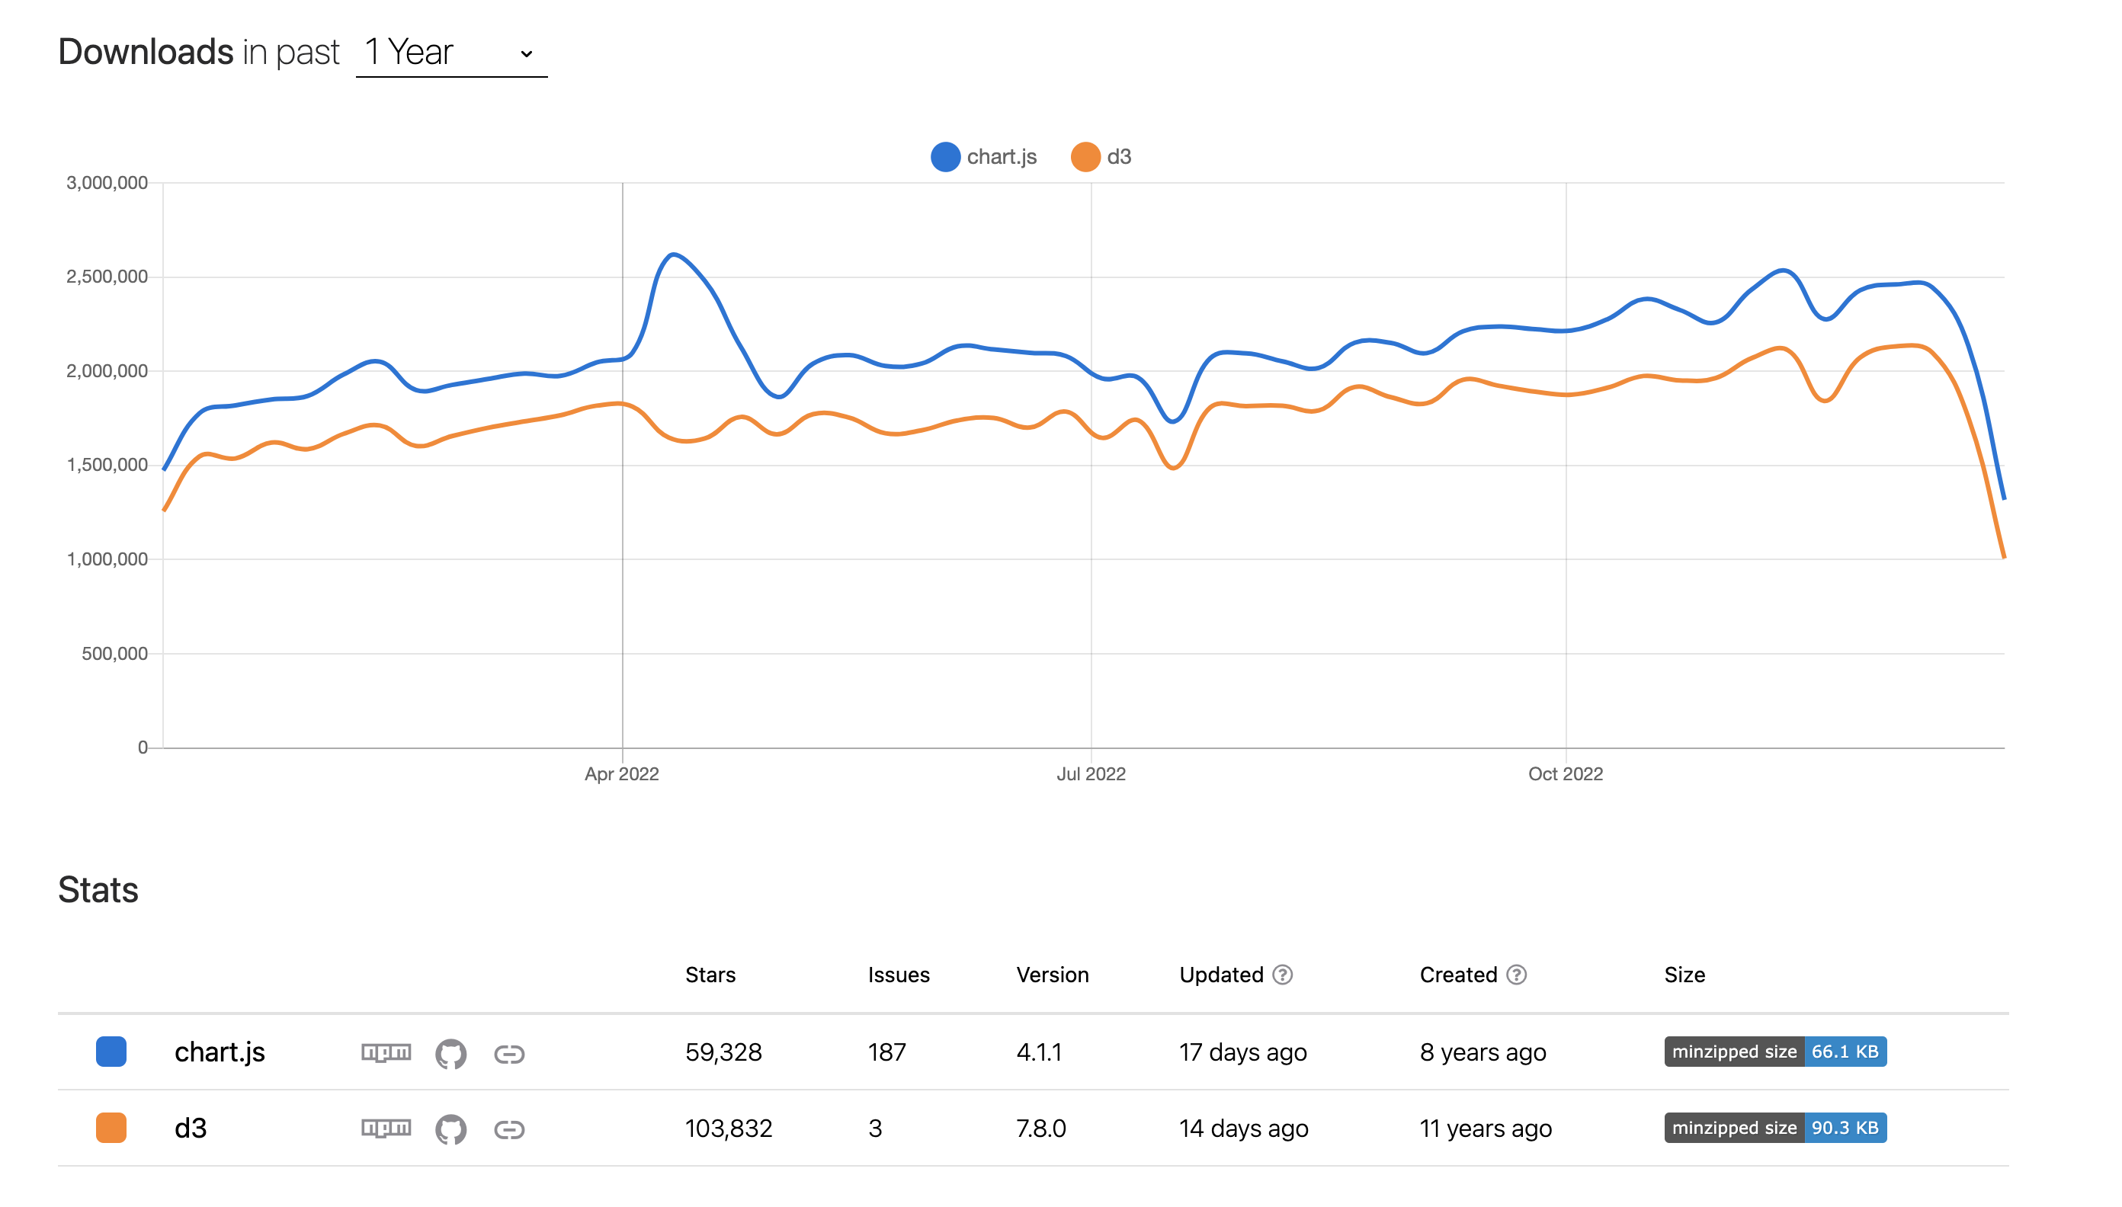The width and height of the screenshot is (2122, 1207).
Task: Click the '8 years ago' created value
Action: click(1483, 1053)
